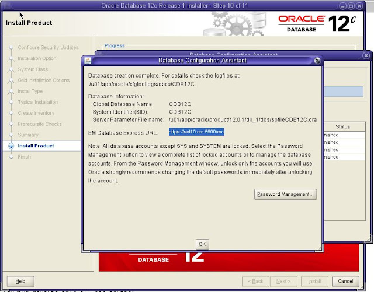Screen dimensions: 374x292
Task: Select Installation Option step
Action: pos(37,58)
